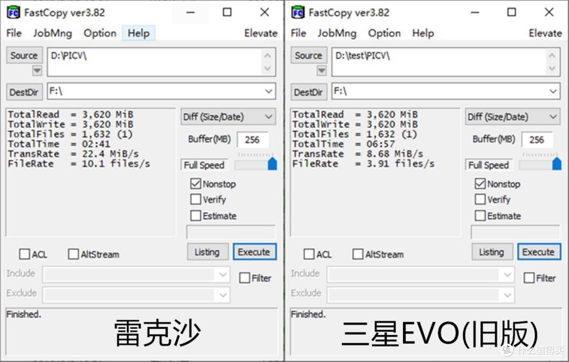Click Full Speed slider handle in right window

coord(557,164)
